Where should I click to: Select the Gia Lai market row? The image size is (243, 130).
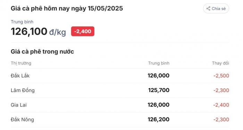click(120, 105)
